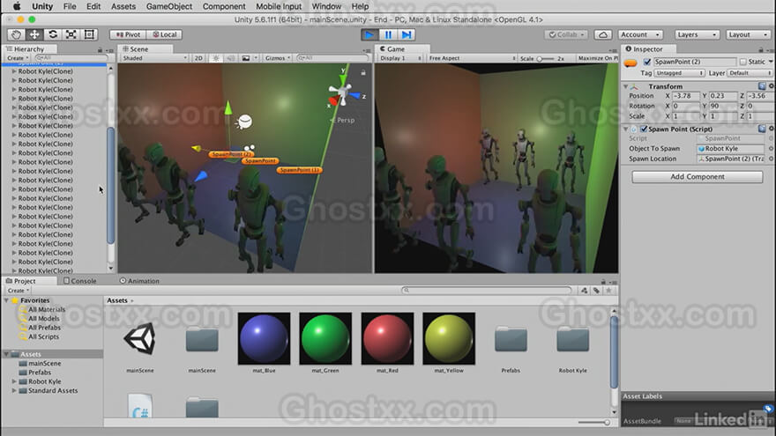Image resolution: width=776 pixels, height=436 pixels.
Task: Select the mat_Blue material thumbnail
Action: tap(264, 338)
